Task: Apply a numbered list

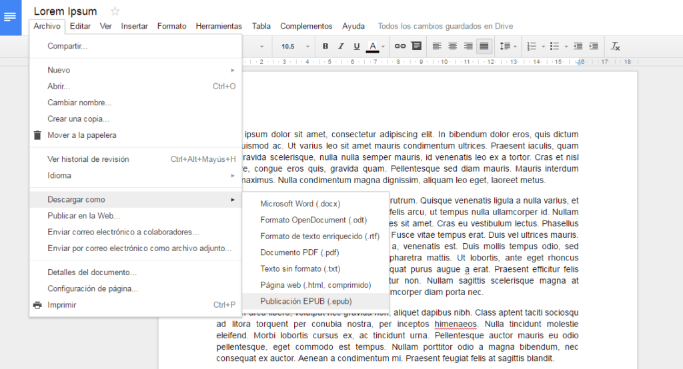Action: 532,46
